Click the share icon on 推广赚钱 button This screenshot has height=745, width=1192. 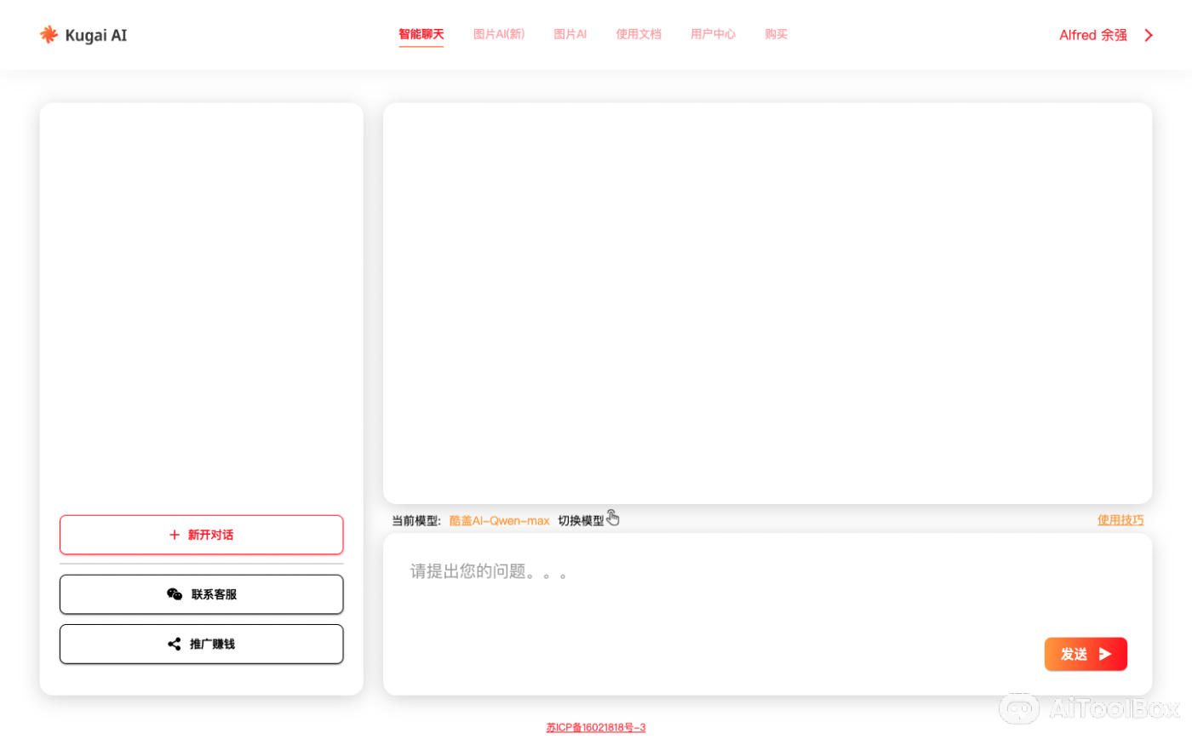(x=175, y=644)
